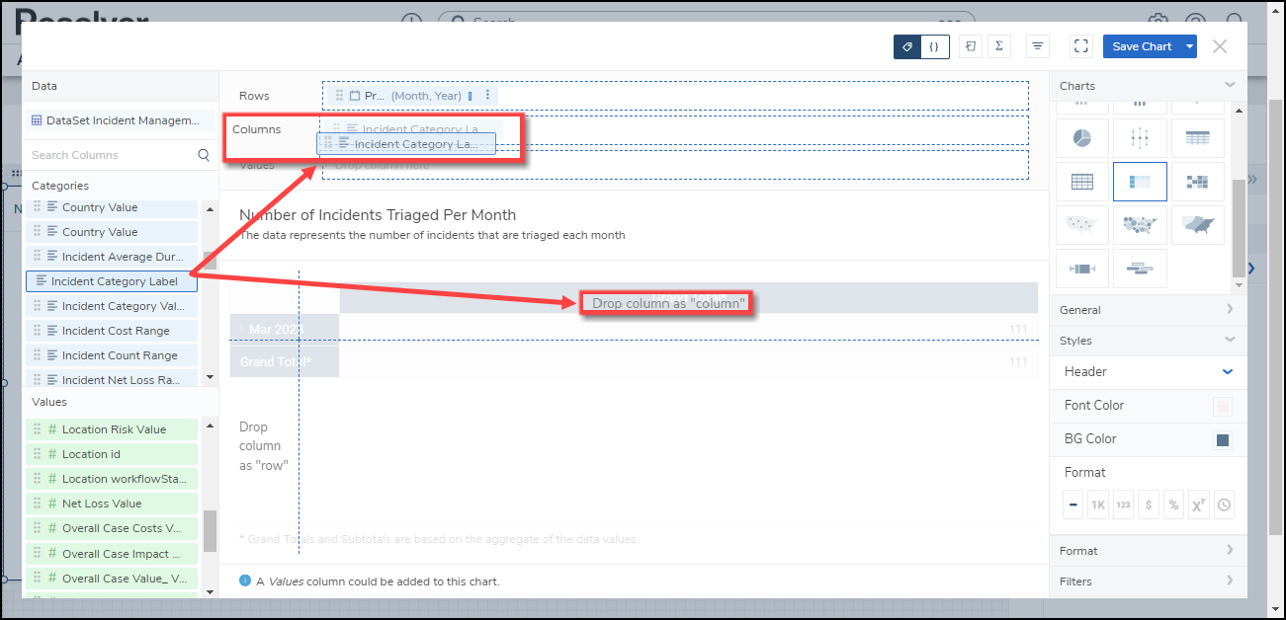
Task: Select Location workflowSta... field
Action: [x=112, y=479]
